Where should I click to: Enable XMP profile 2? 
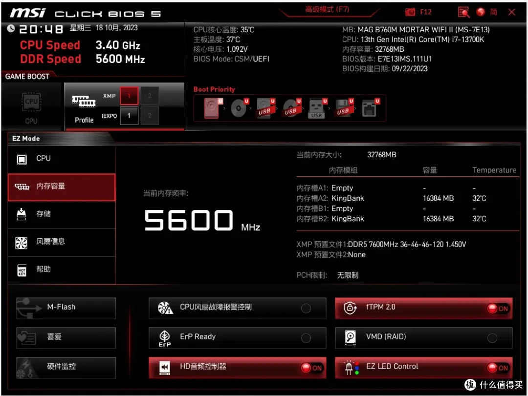tap(150, 96)
